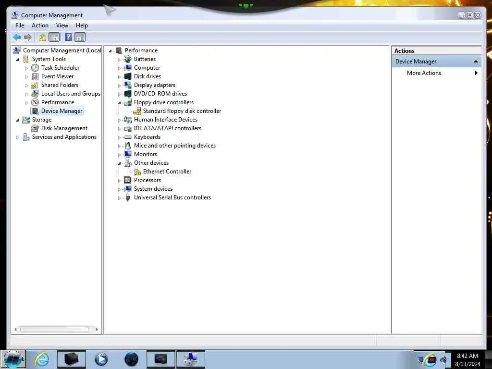Image resolution: width=492 pixels, height=369 pixels.
Task: Toggle Show/Hide Console Tree toolbar icon
Action: click(x=54, y=37)
